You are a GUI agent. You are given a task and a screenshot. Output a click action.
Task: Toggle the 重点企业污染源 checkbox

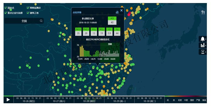[x=6, y=13]
